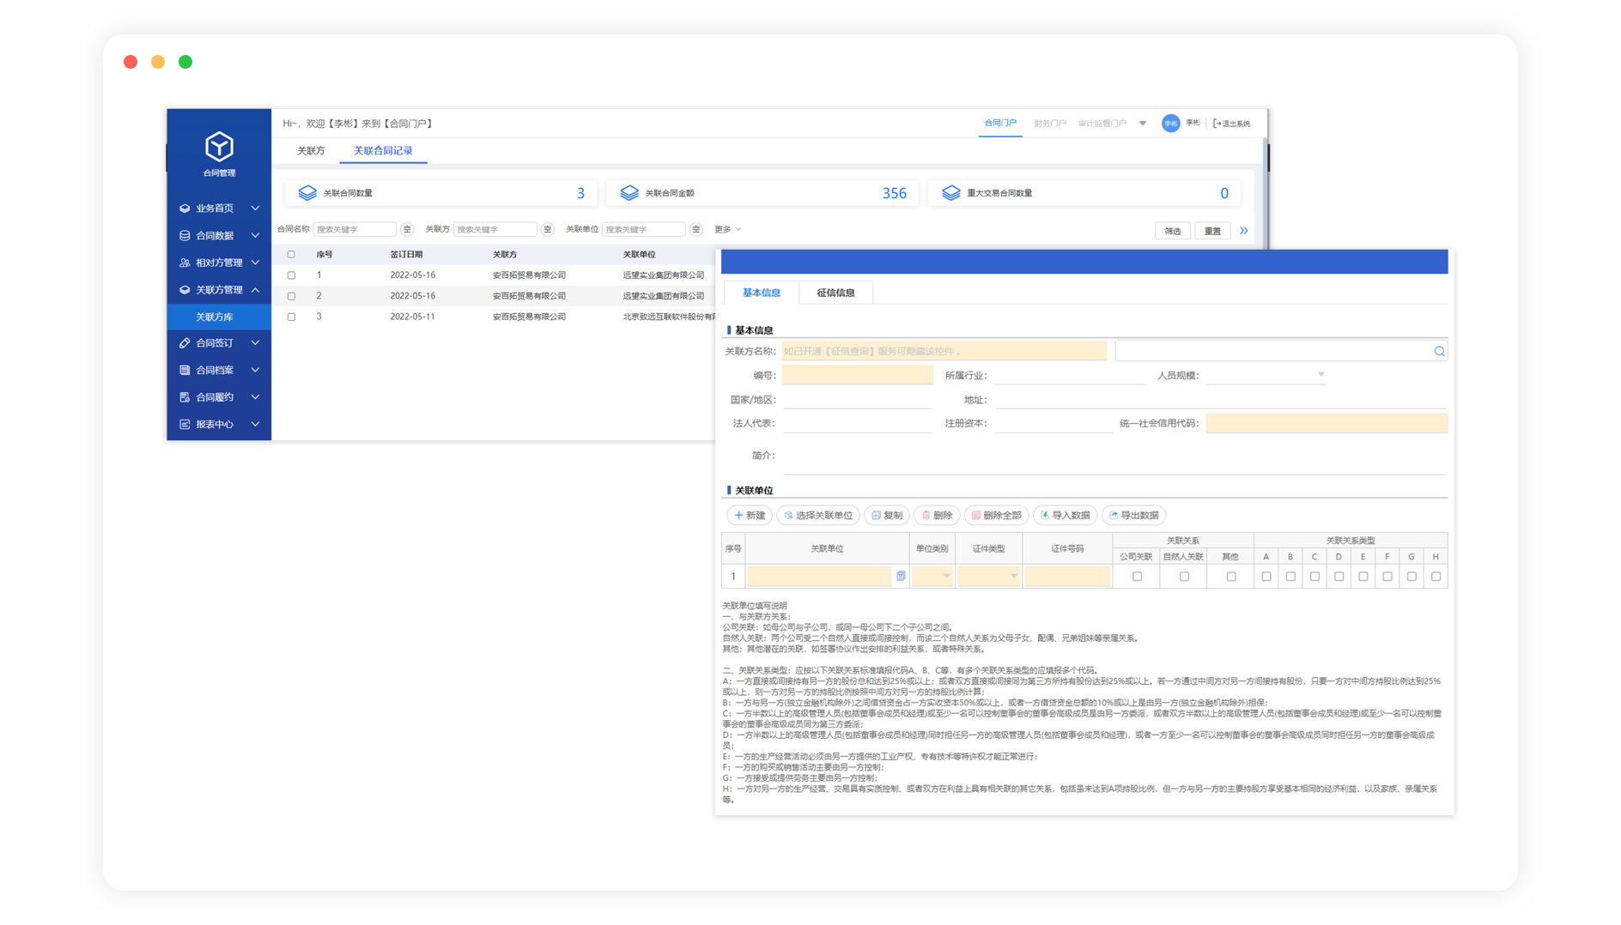This screenshot has height=925, width=1621.
Task: Click the lookup icon in 关联单位 cell
Action: (901, 577)
